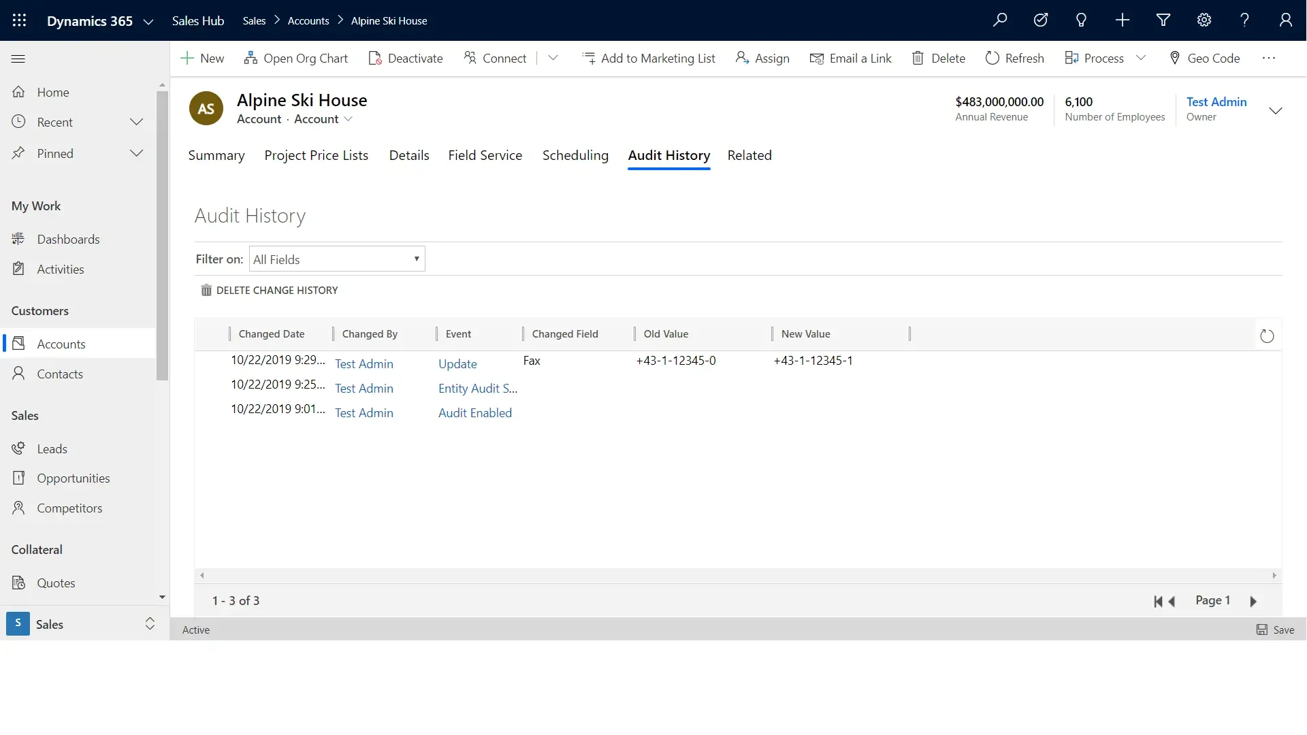This screenshot has height=735, width=1307.
Task: Open the more commands ellipsis
Action: (1269, 59)
